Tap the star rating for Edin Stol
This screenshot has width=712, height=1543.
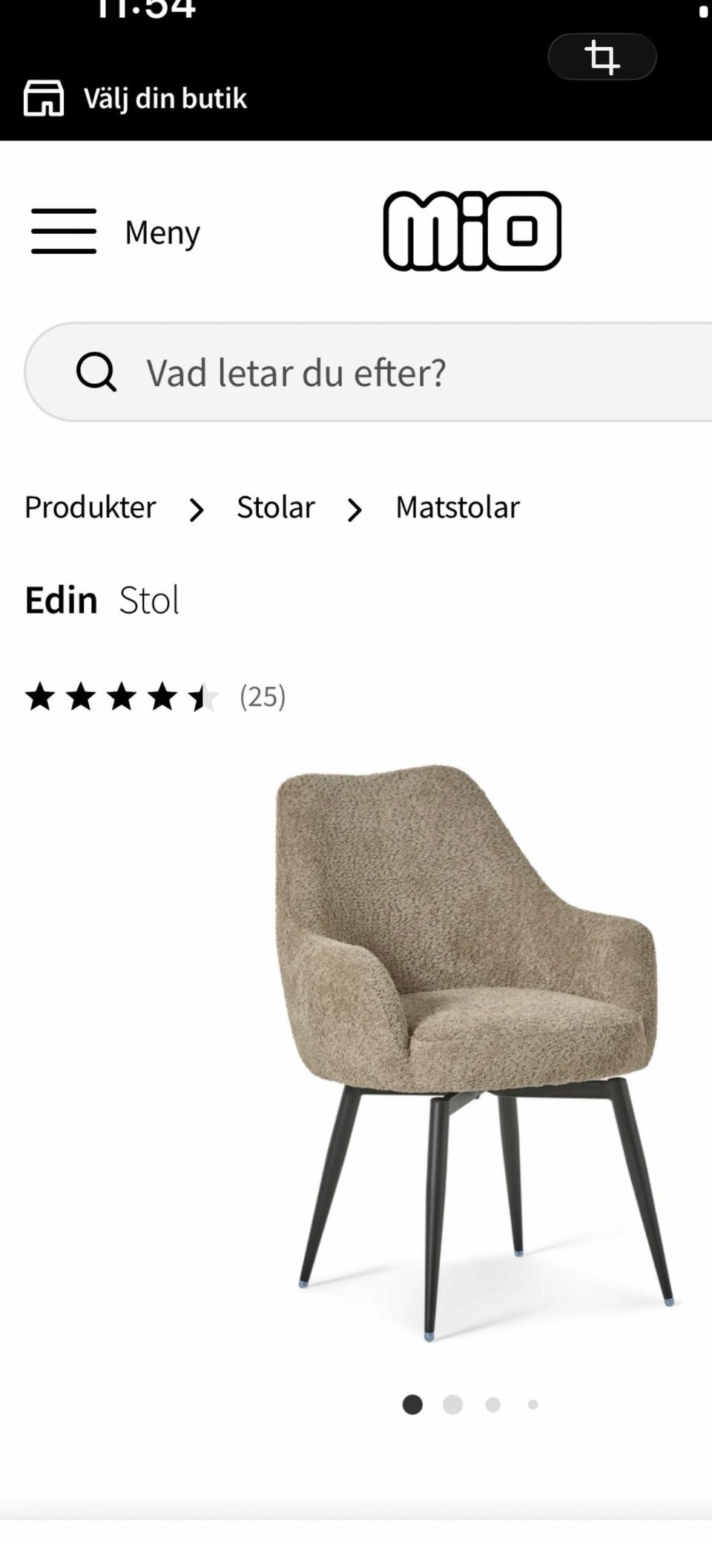(x=122, y=698)
